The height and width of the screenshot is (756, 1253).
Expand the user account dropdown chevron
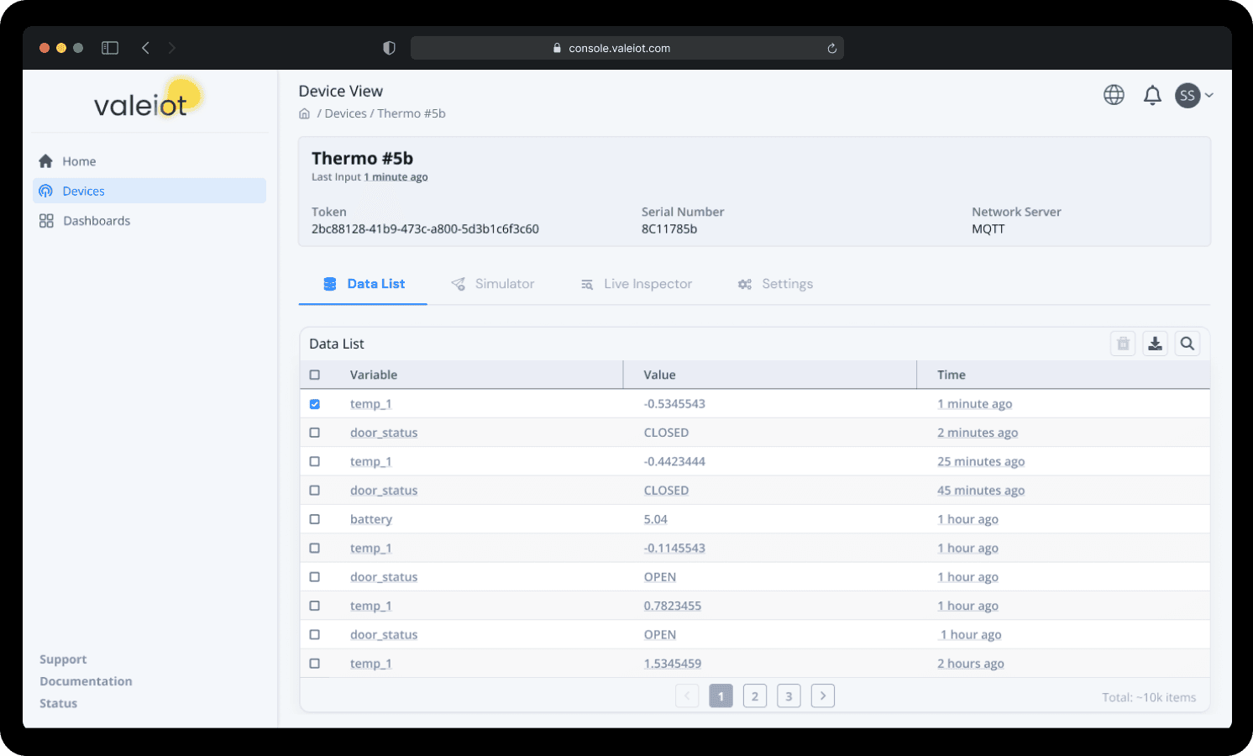click(x=1209, y=96)
